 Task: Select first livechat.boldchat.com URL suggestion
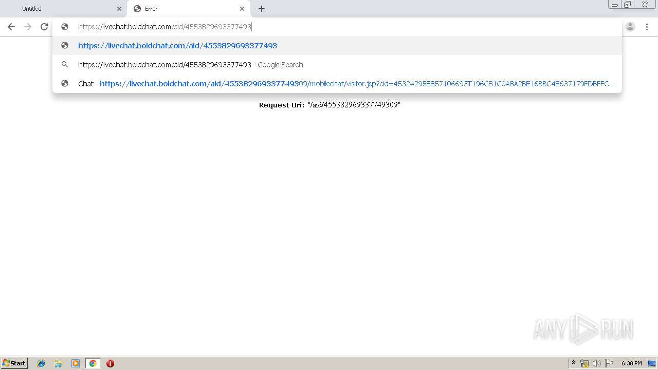[x=337, y=46]
